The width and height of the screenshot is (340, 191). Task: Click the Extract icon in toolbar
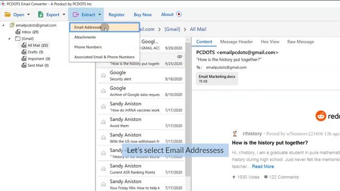[x=75, y=14]
